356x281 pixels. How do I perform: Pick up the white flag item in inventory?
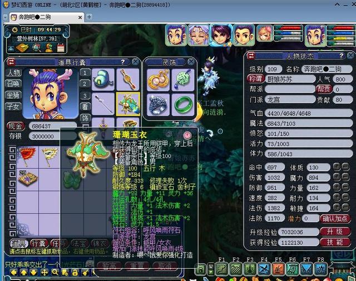(50, 157)
